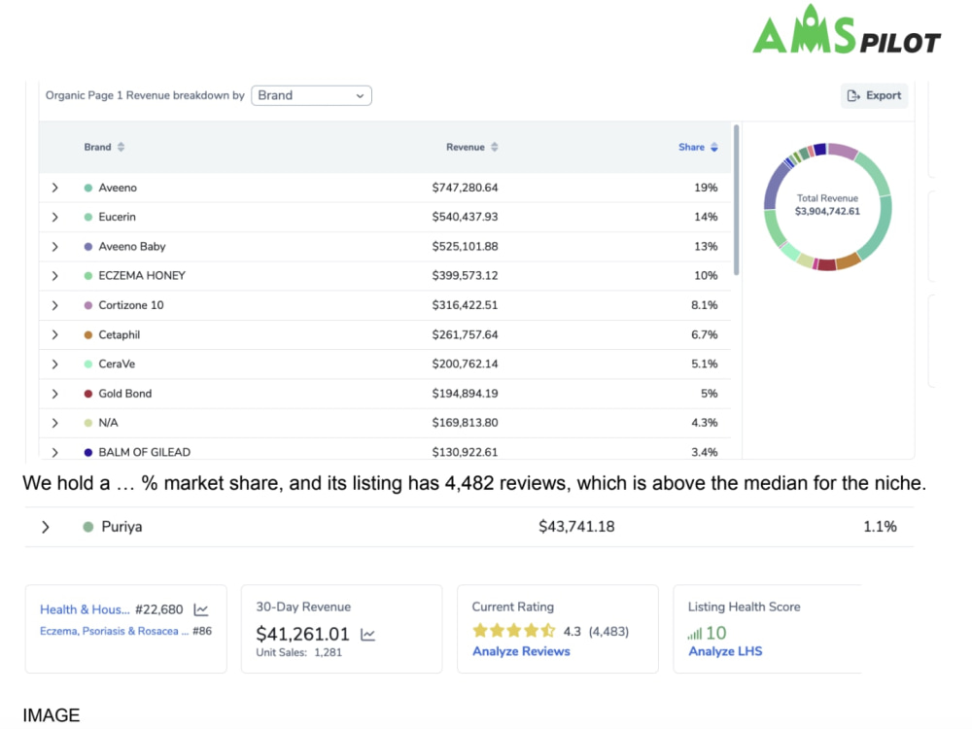Viewport: 972px width, 729px height.
Task: Expand the N/A row chevron
Action: (54, 423)
